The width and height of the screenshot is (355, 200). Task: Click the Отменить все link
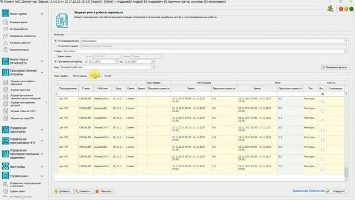317,191
